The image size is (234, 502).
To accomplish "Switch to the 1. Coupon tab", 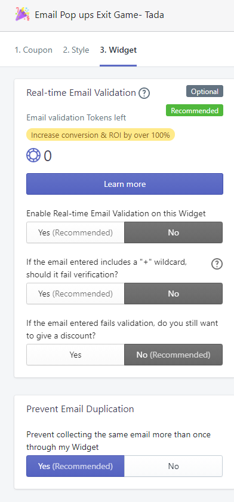I will point(33,50).
